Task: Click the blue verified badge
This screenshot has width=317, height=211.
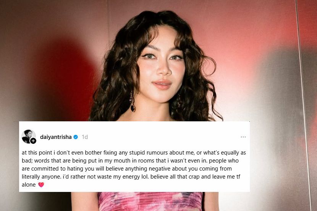Action: point(76,137)
